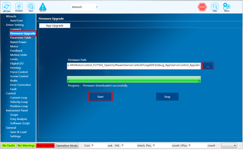Click the Off Line connection icon
The image size is (244, 150).
tap(7, 7)
